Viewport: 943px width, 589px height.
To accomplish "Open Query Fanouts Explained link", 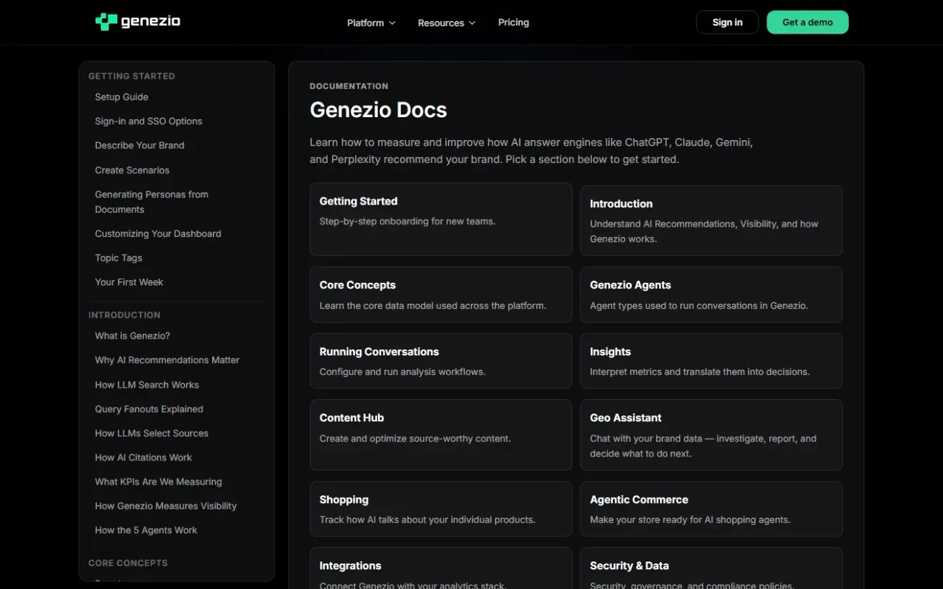I will pyautogui.click(x=149, y=409).
